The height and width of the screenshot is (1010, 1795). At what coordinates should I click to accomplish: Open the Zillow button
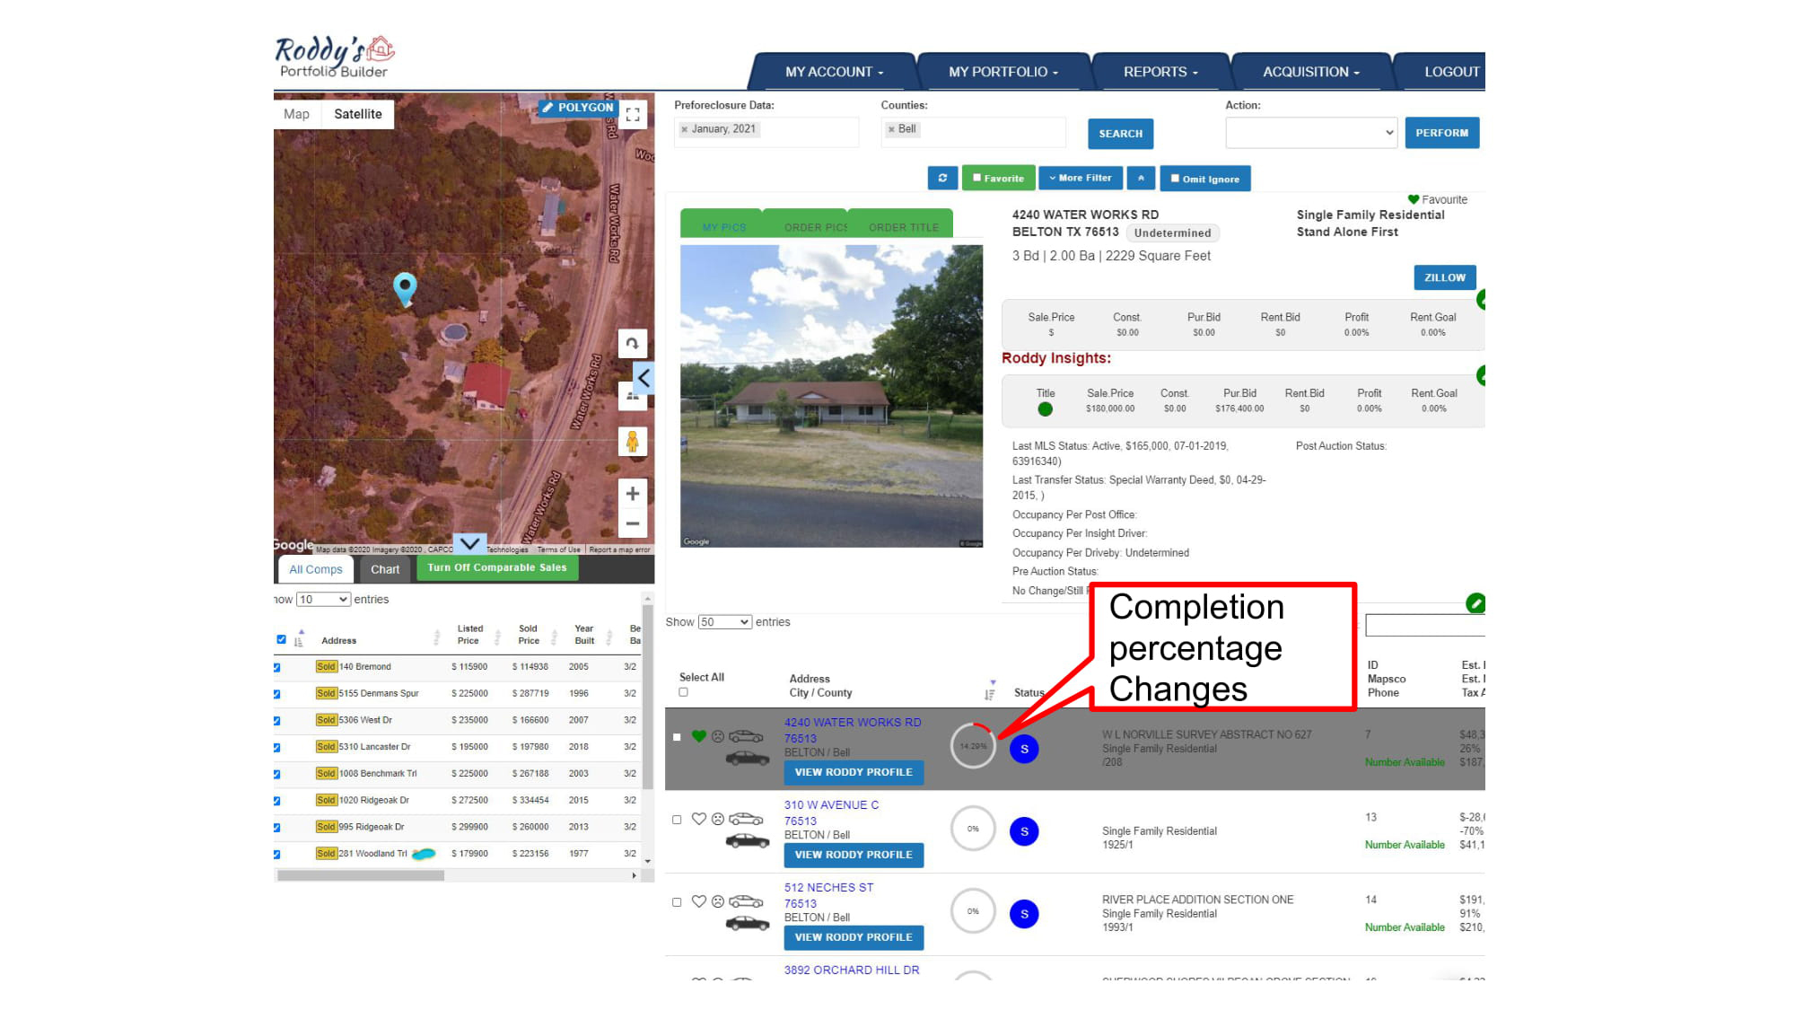(x=1445, y=277)
